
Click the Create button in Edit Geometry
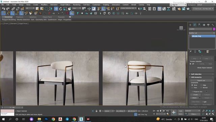pyautogui.click(x=195, y=95)
